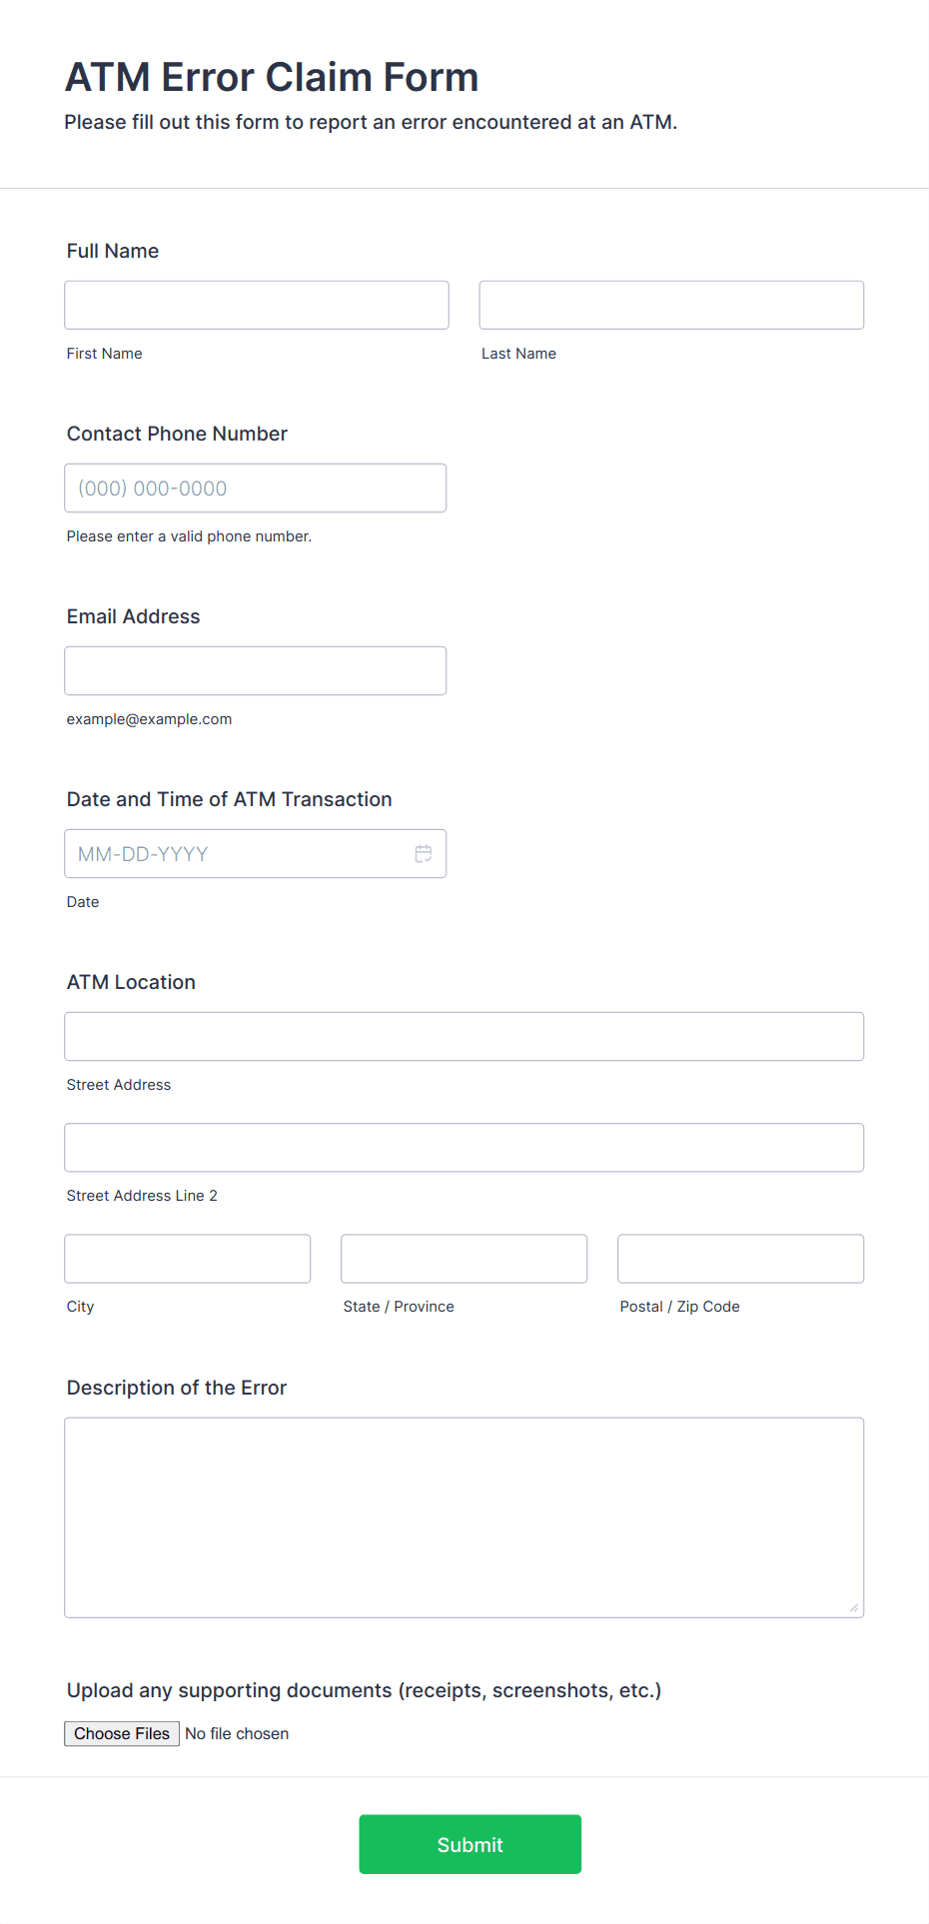The height and width of the screenshot is (1924, 929).
Task: Select the Street Address Line 2 field
Action: (464, 1148)
